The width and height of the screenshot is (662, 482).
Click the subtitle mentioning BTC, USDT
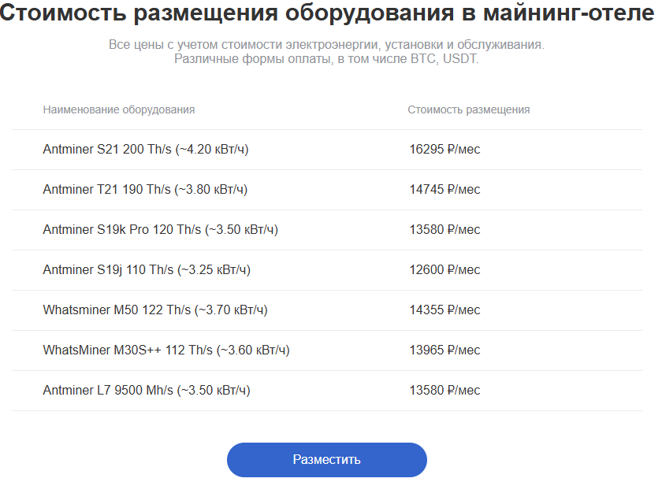[x=326, y=58]
